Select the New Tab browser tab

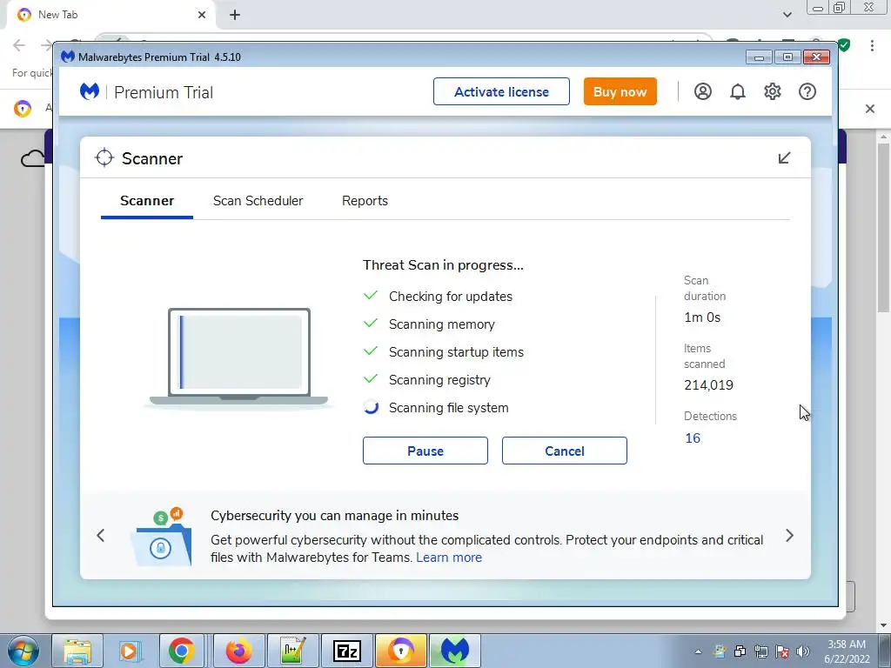pyautogui.click(x=111, y=16)
